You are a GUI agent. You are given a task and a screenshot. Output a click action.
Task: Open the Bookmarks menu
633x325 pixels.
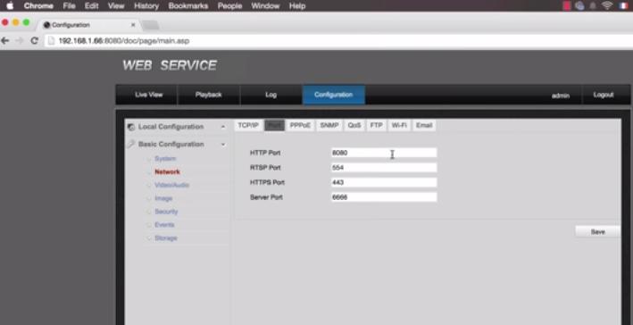188,6
